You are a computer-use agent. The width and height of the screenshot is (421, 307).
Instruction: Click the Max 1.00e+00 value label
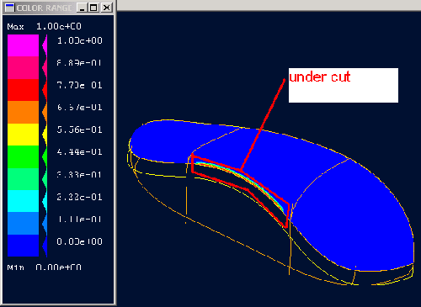click(x=45, y=27)
